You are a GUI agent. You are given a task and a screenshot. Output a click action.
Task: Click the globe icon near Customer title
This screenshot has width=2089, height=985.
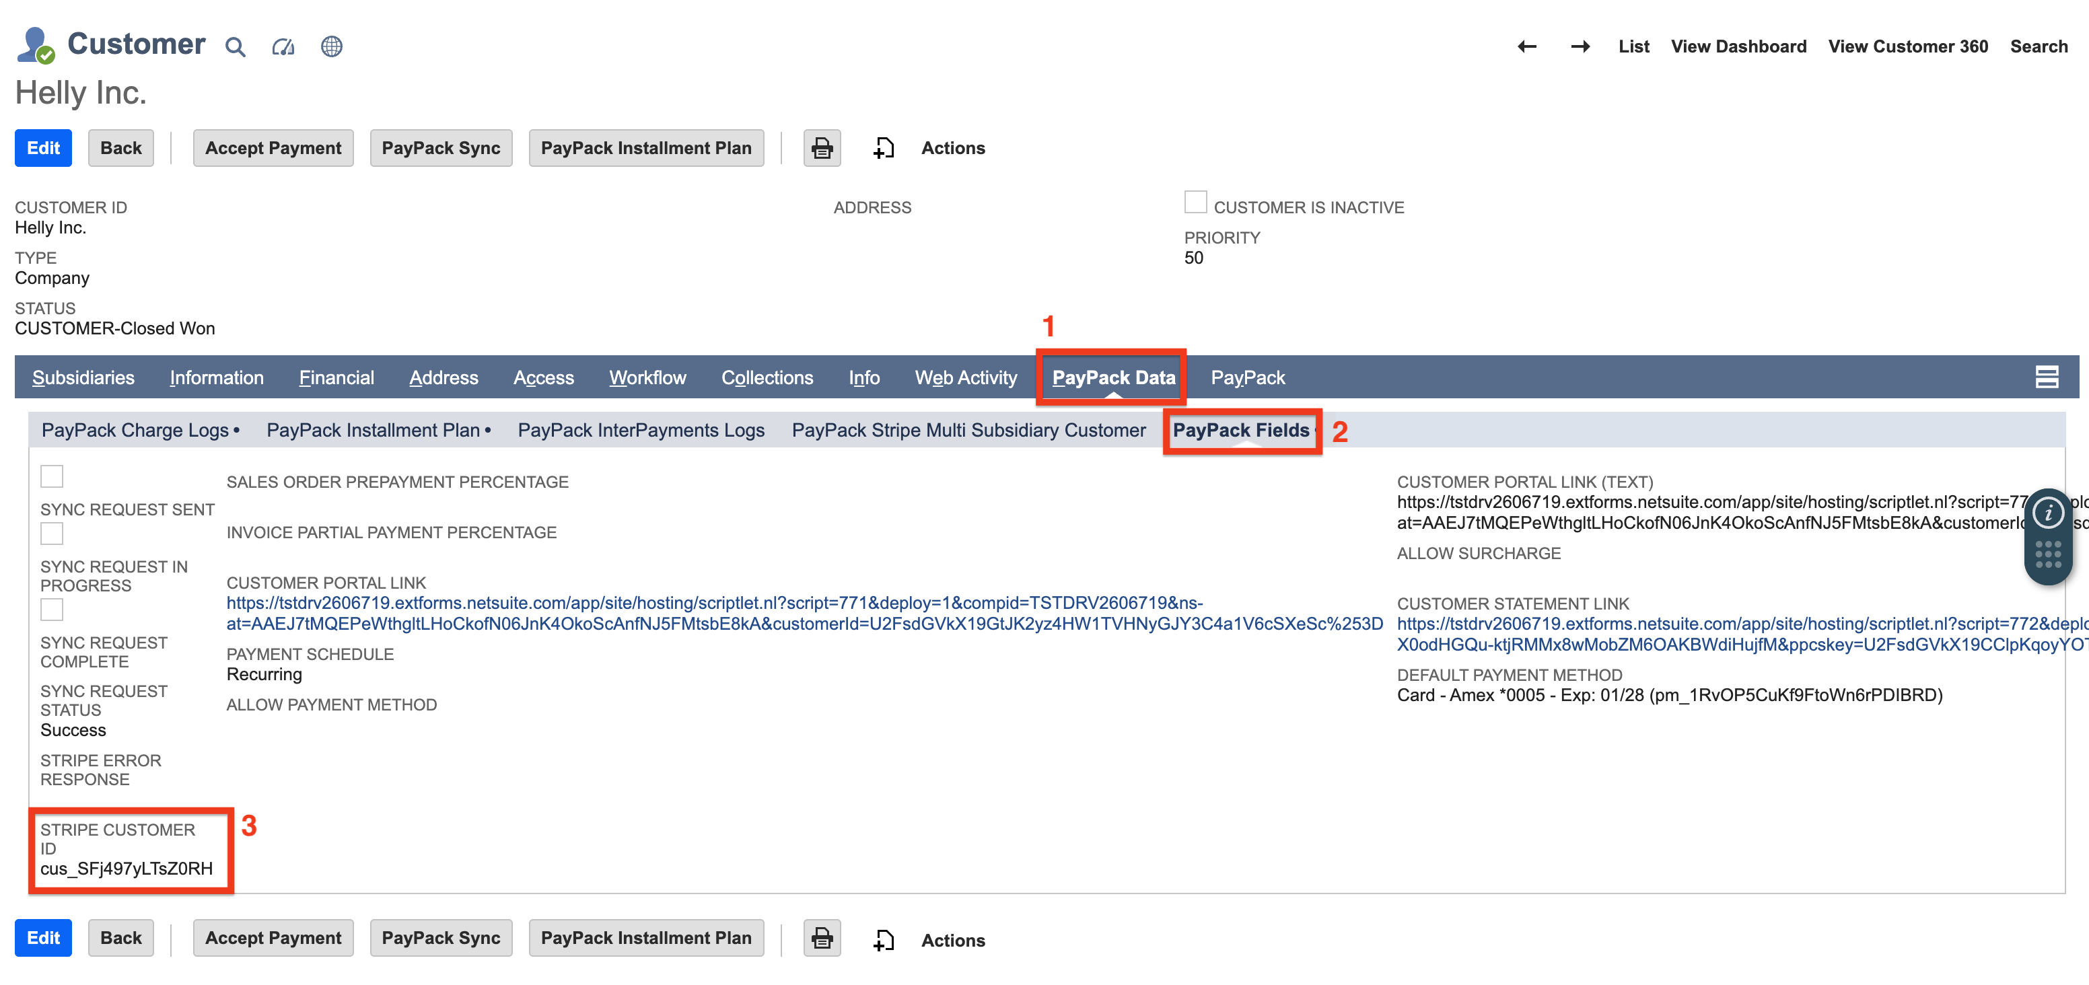332,46
